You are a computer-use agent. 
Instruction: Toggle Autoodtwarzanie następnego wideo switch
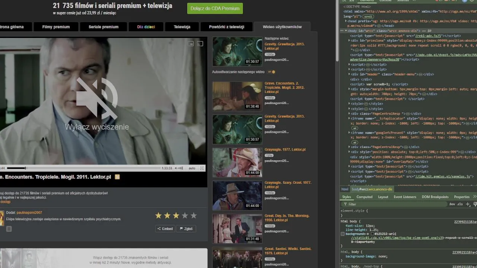tap(272, 72)
